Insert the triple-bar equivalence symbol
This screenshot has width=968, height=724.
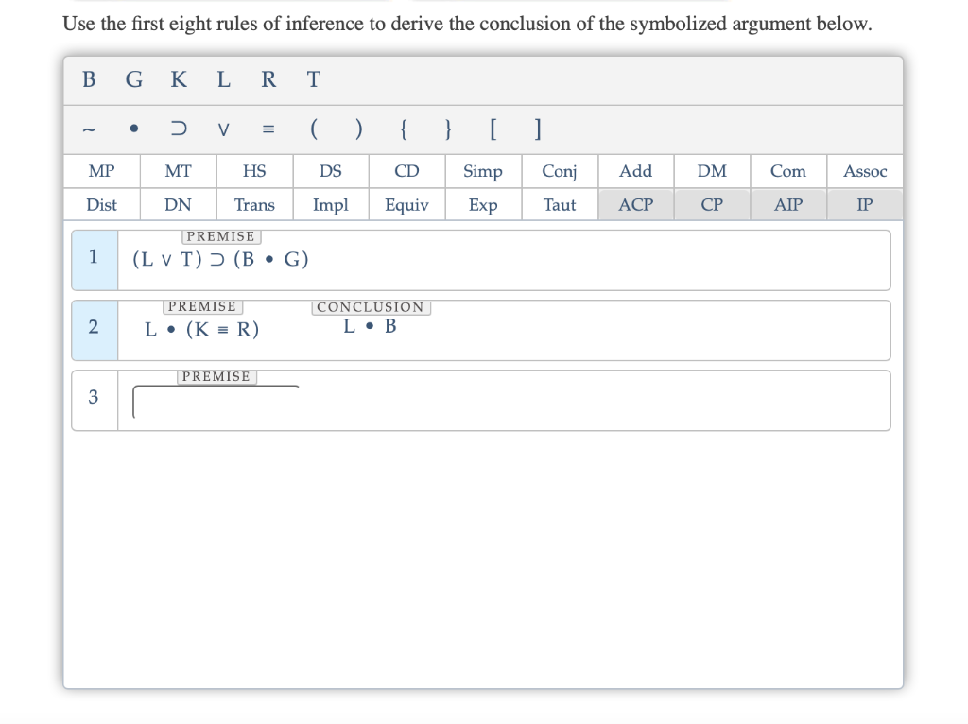click(267, 129)
